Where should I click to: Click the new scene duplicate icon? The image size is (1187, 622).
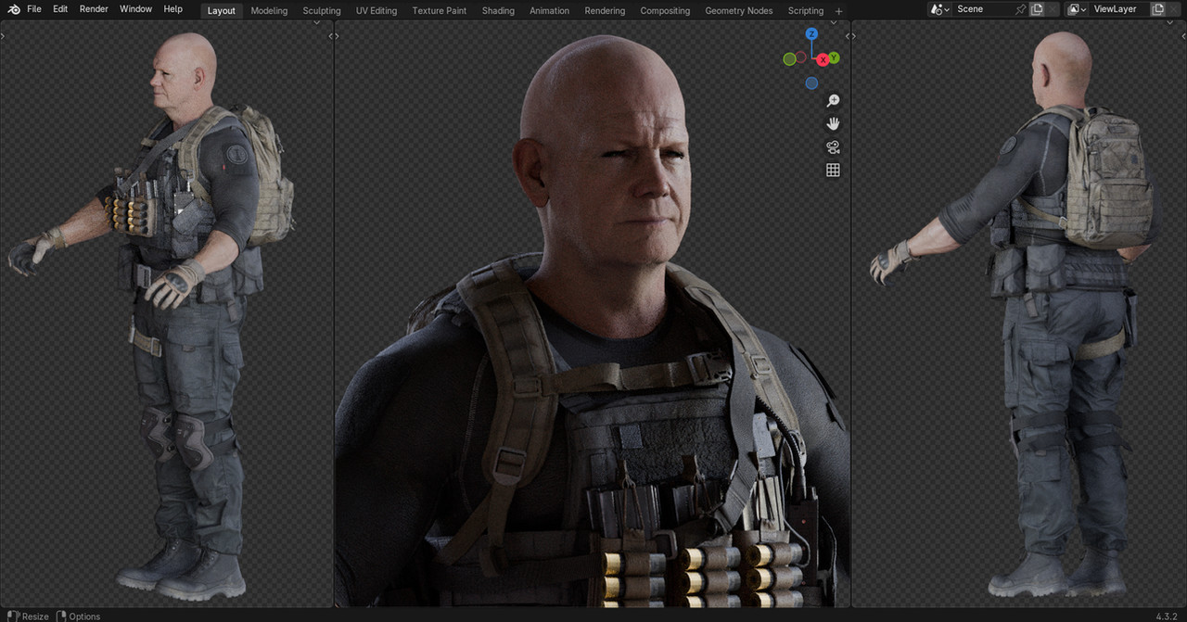1037,9
